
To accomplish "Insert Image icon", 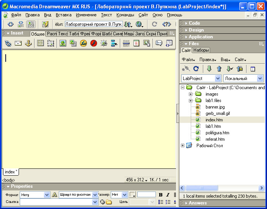I will click(x=63, y=43).
